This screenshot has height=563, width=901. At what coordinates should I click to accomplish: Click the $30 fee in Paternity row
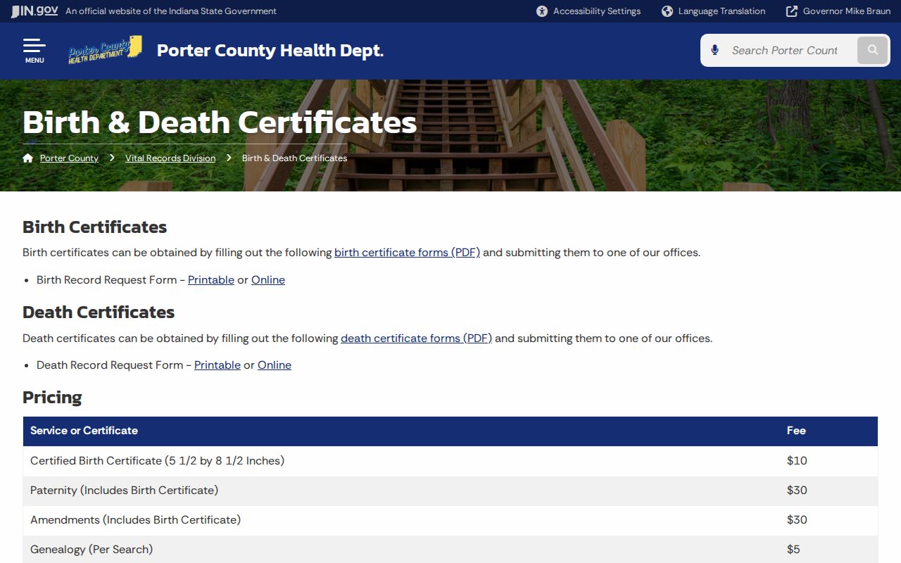tap(797, 491)
